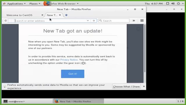Close the Welcome to CentOS tab
Screen dimensions: 186x105
(42, 15)
